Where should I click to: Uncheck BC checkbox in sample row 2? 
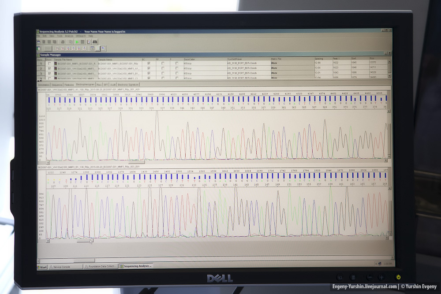149,68
